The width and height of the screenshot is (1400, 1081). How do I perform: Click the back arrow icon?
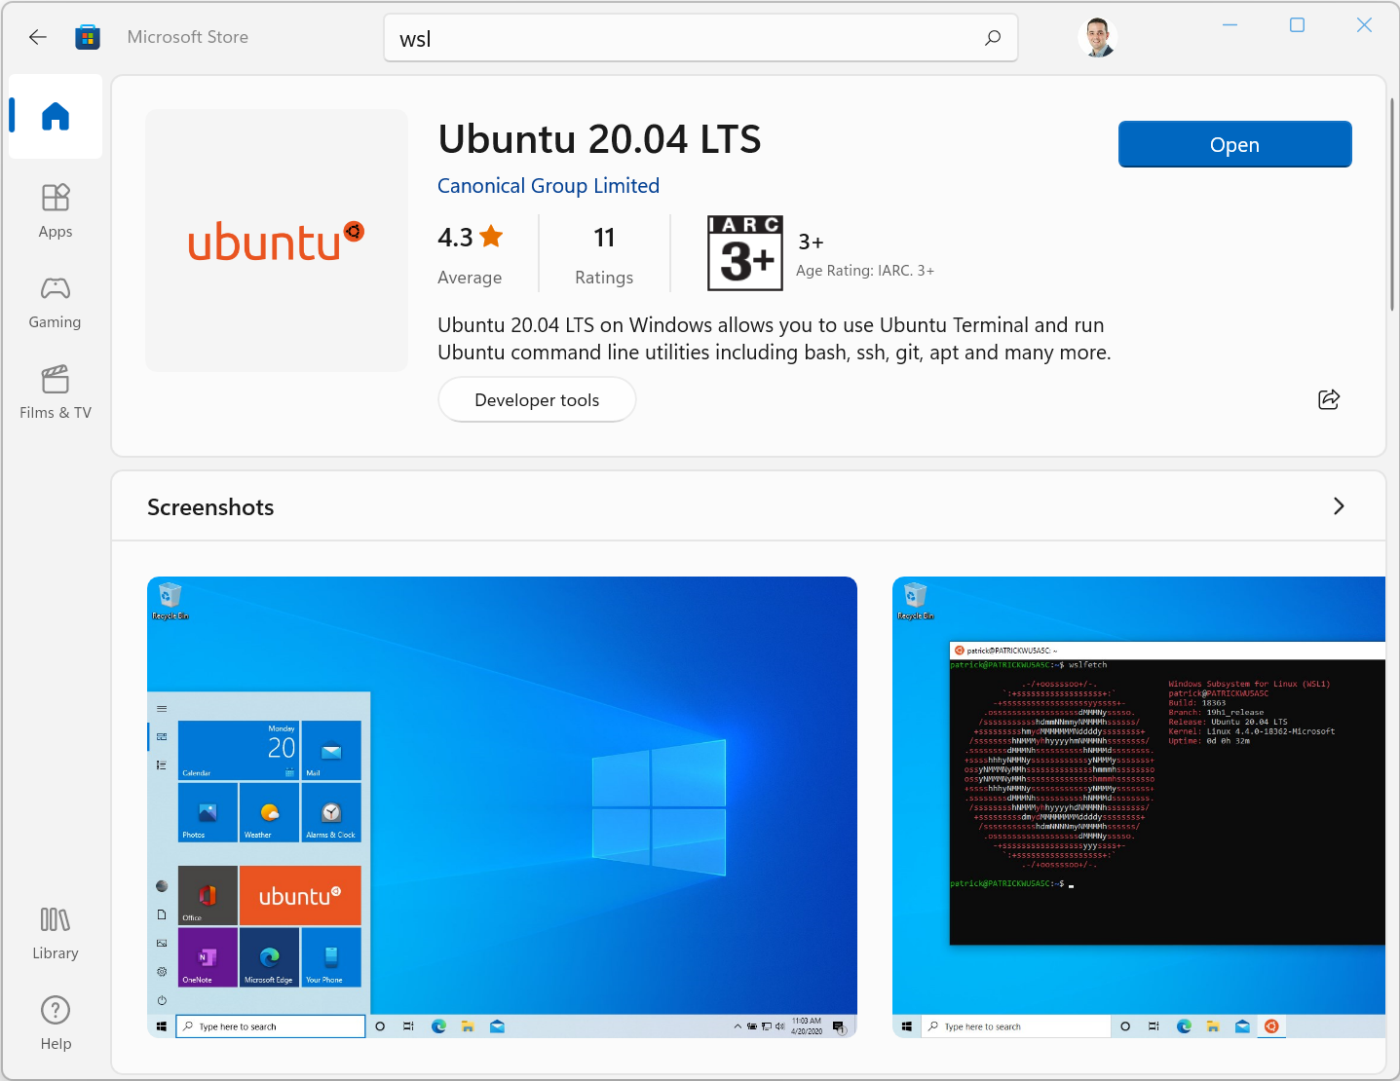coord(38,37)
